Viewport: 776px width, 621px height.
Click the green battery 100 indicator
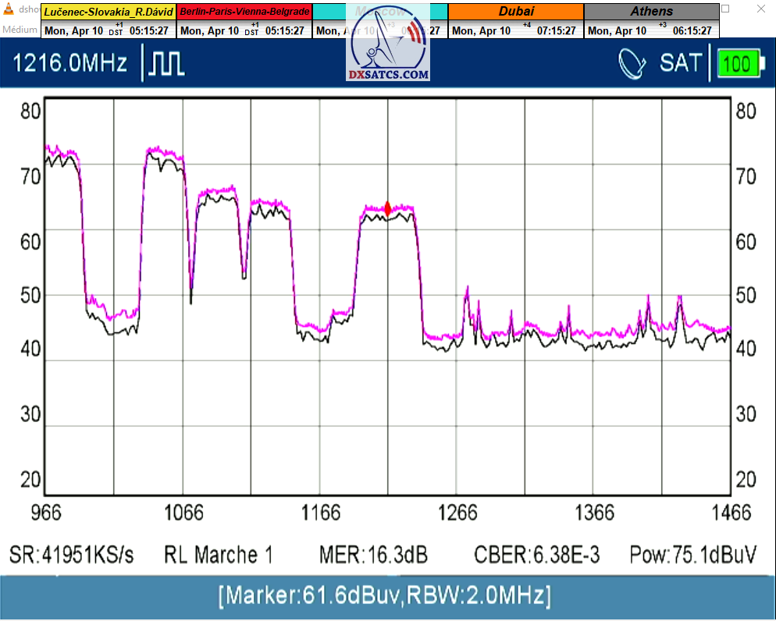tap(738, 64)
